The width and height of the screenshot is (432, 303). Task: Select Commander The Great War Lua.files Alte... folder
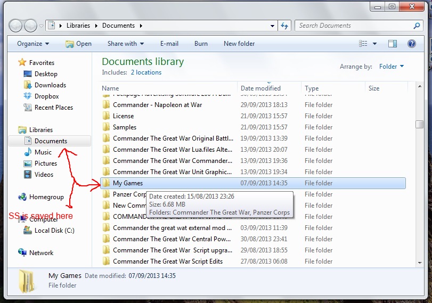253,150
